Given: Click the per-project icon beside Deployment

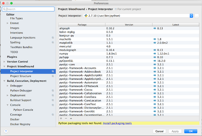Looking at the screenshot, I should [x=53, y=95].
